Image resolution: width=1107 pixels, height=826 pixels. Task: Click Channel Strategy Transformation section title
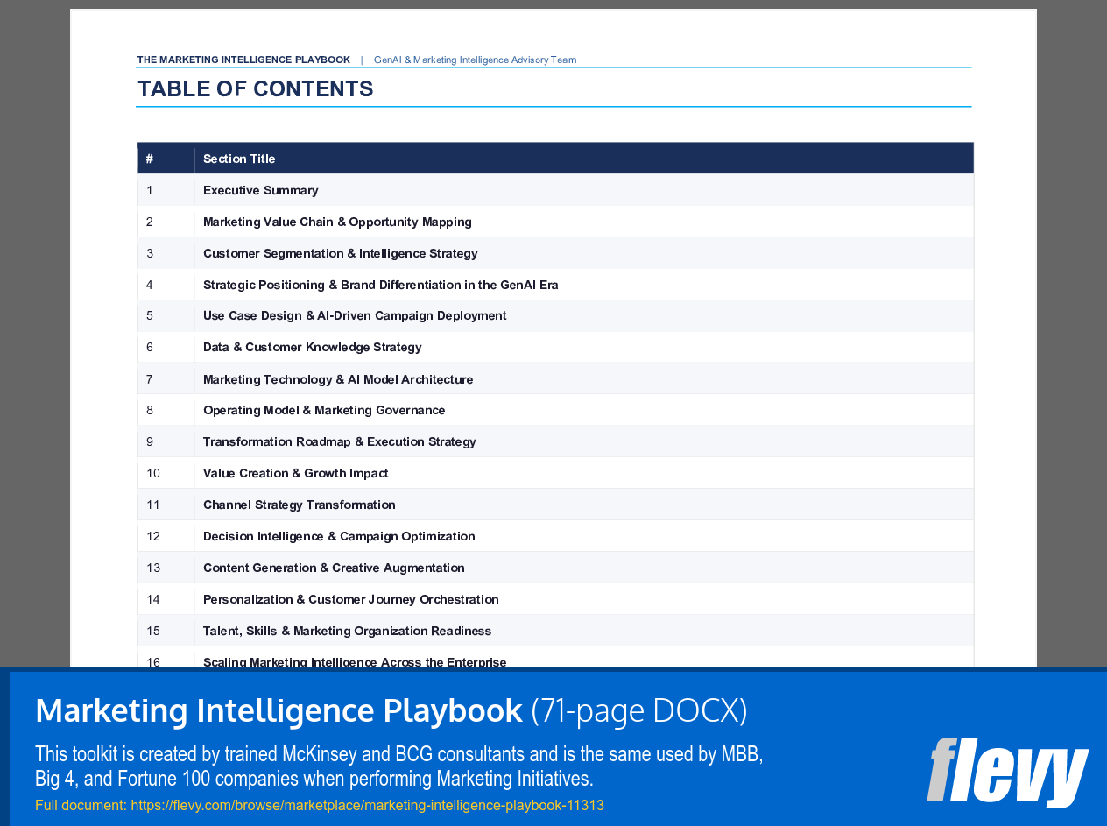pyautogui.click(x=300, y=505)
